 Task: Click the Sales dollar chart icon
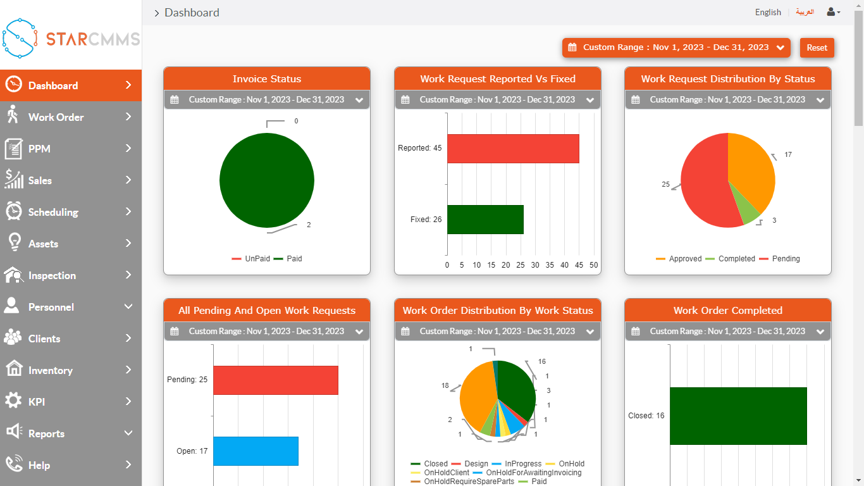click(x=13, y=180)
